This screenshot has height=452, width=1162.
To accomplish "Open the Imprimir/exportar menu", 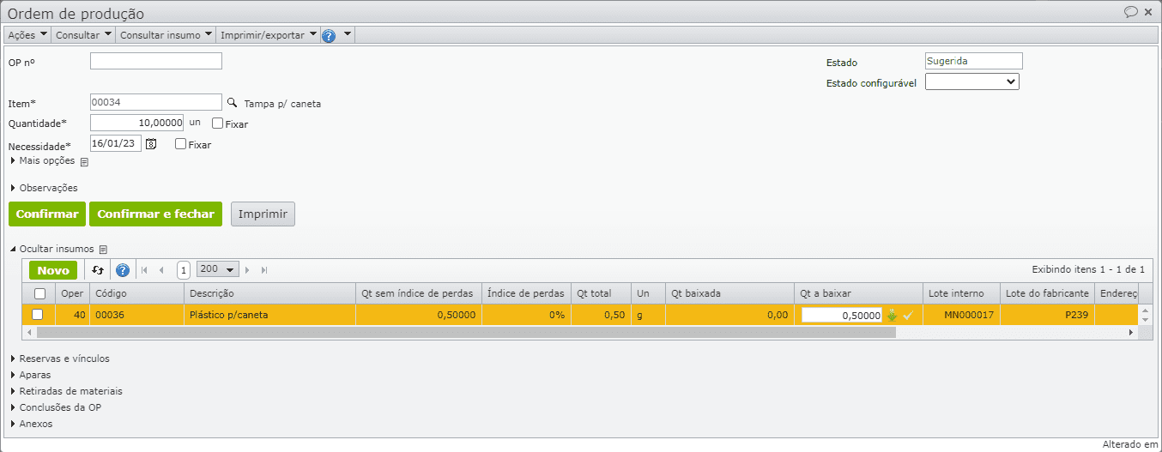I will (x=269, y=35).
